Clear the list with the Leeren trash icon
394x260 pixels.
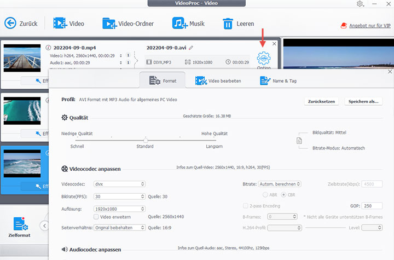(227, 24)
